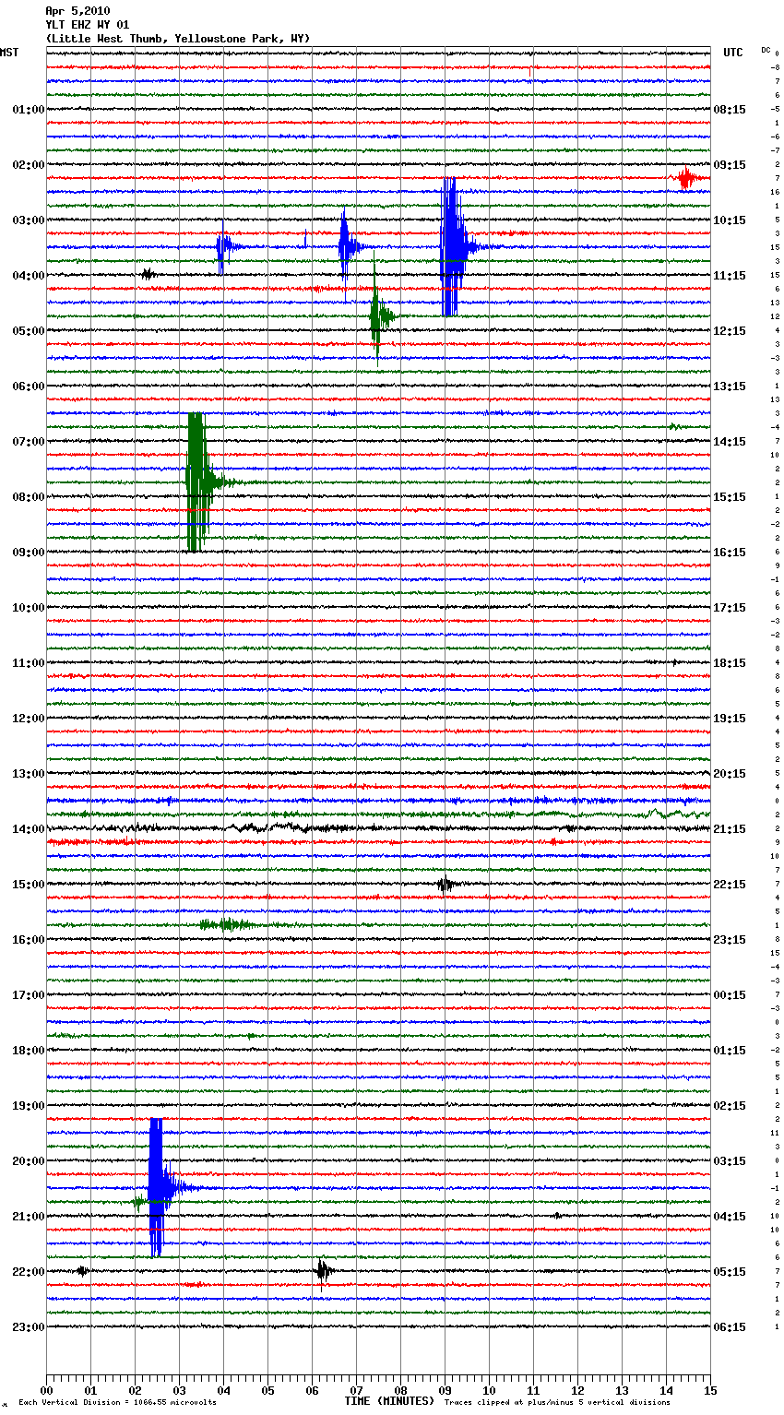
Task: Click the "UTC" time zone label
Action: pos(733,53)
